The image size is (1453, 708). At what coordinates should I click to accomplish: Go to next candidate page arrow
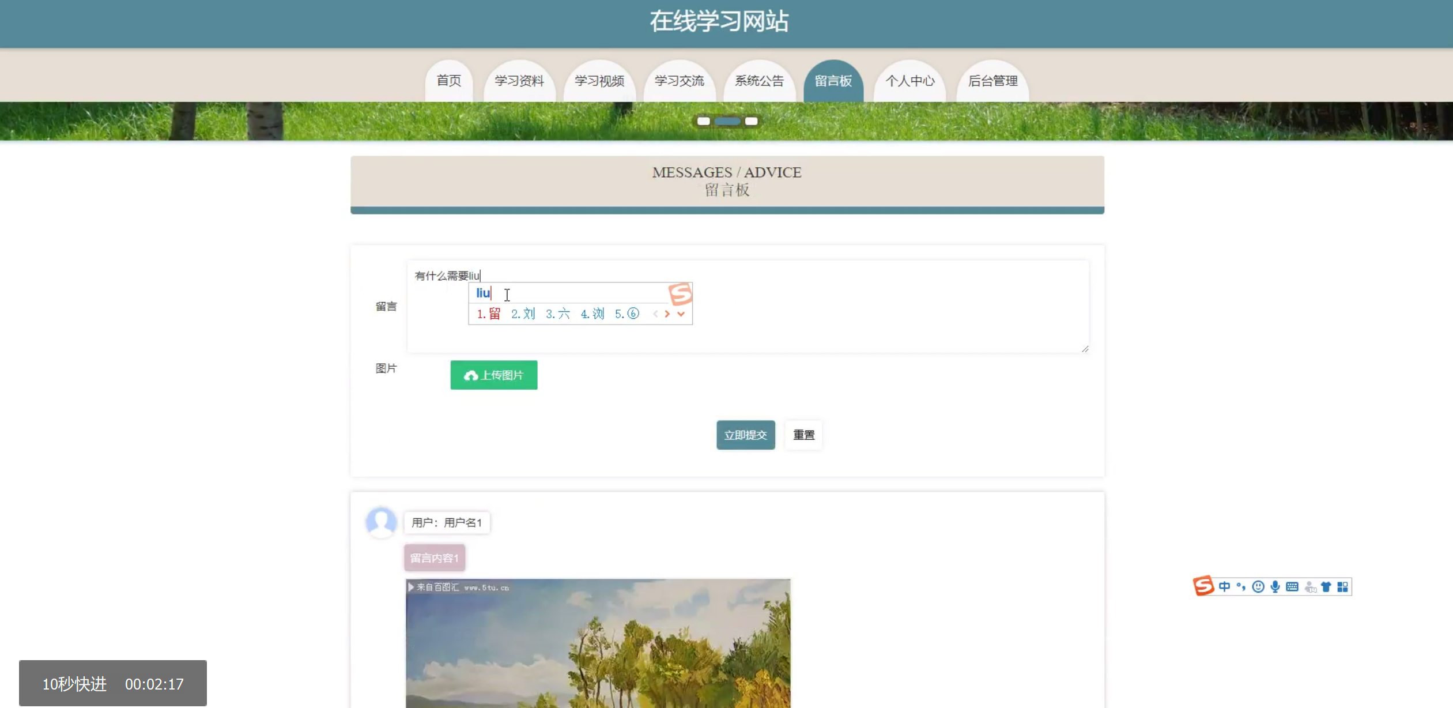pos(667,314)
